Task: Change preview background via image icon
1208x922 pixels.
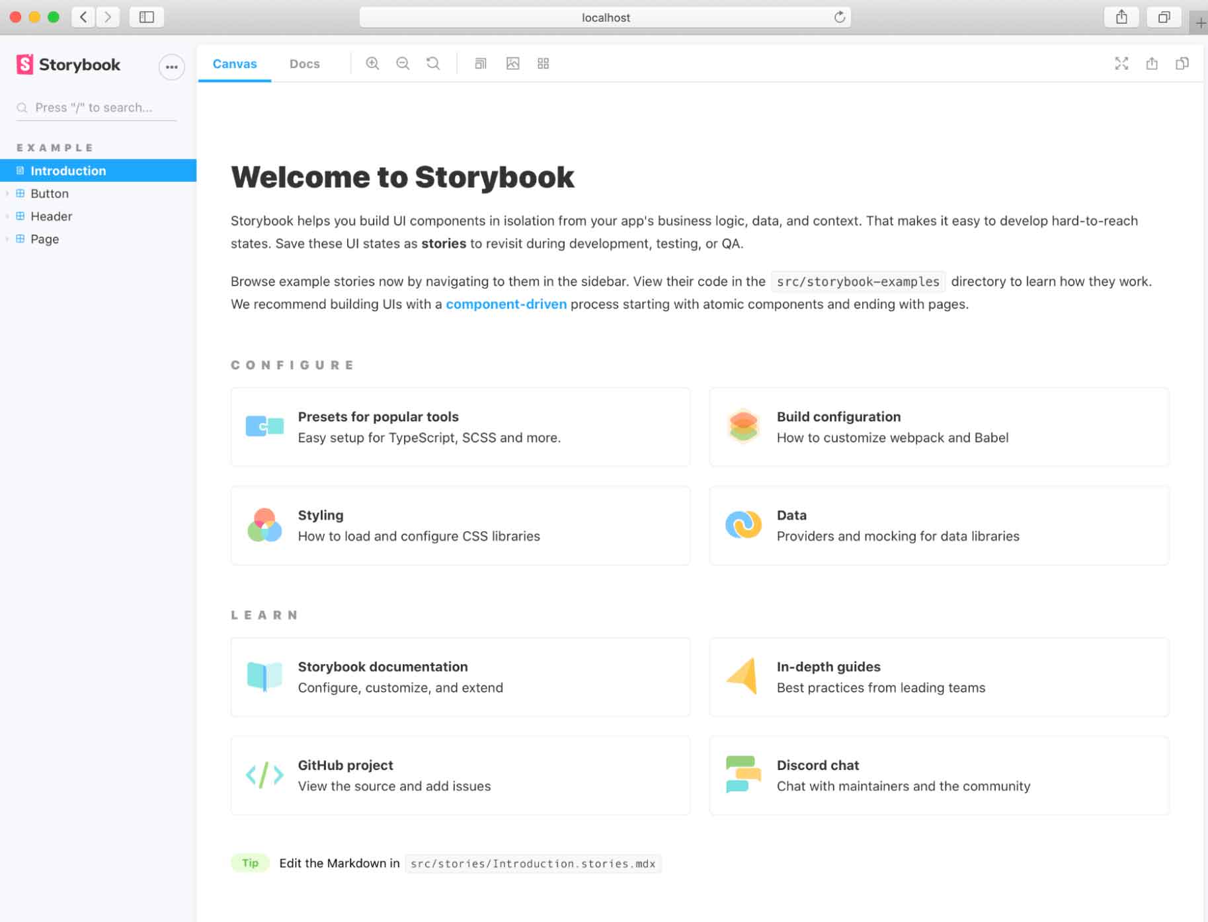Action: tap(512, 63)
